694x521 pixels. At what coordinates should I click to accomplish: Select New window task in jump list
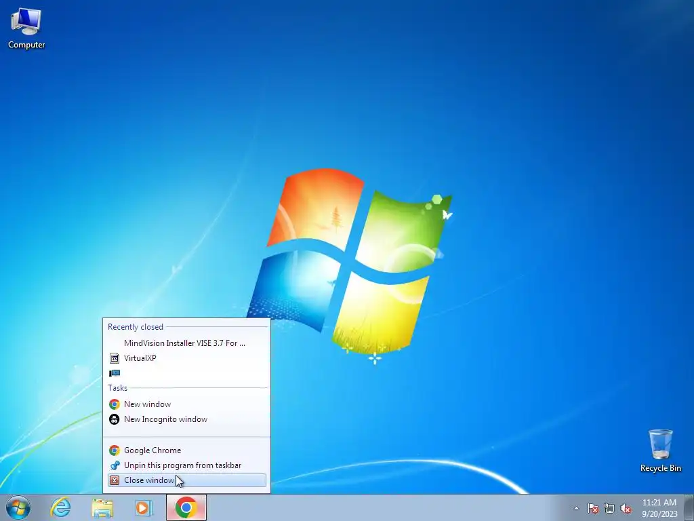(x=187, y=404)
